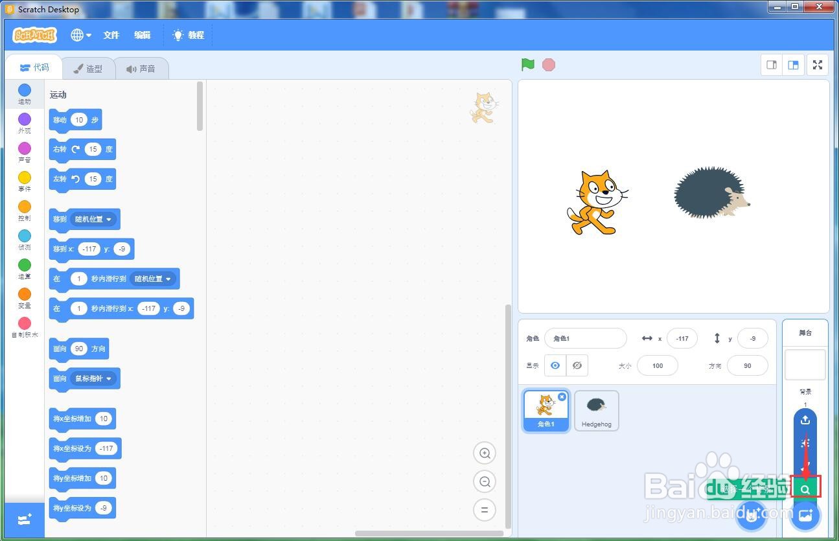Select the stage backdrop thumbnail
This screenshot has width=839, height=541.
pyautogui.click(x=805, y=365)
